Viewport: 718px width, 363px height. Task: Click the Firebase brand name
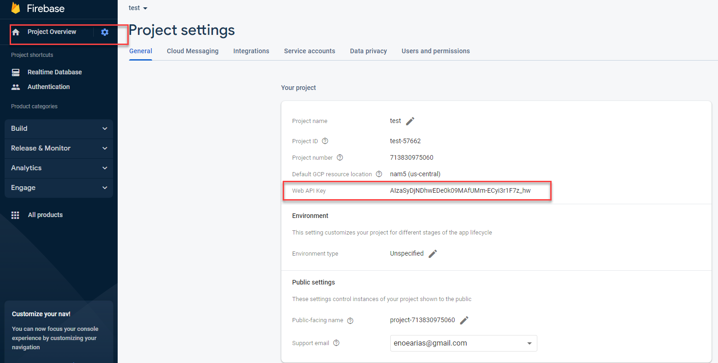point(46,8)
